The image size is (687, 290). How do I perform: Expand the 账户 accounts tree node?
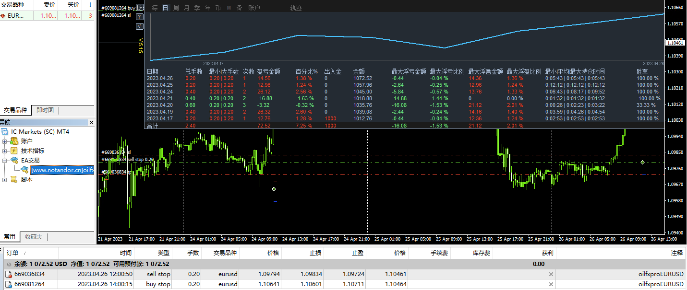[x=5, y=141]
